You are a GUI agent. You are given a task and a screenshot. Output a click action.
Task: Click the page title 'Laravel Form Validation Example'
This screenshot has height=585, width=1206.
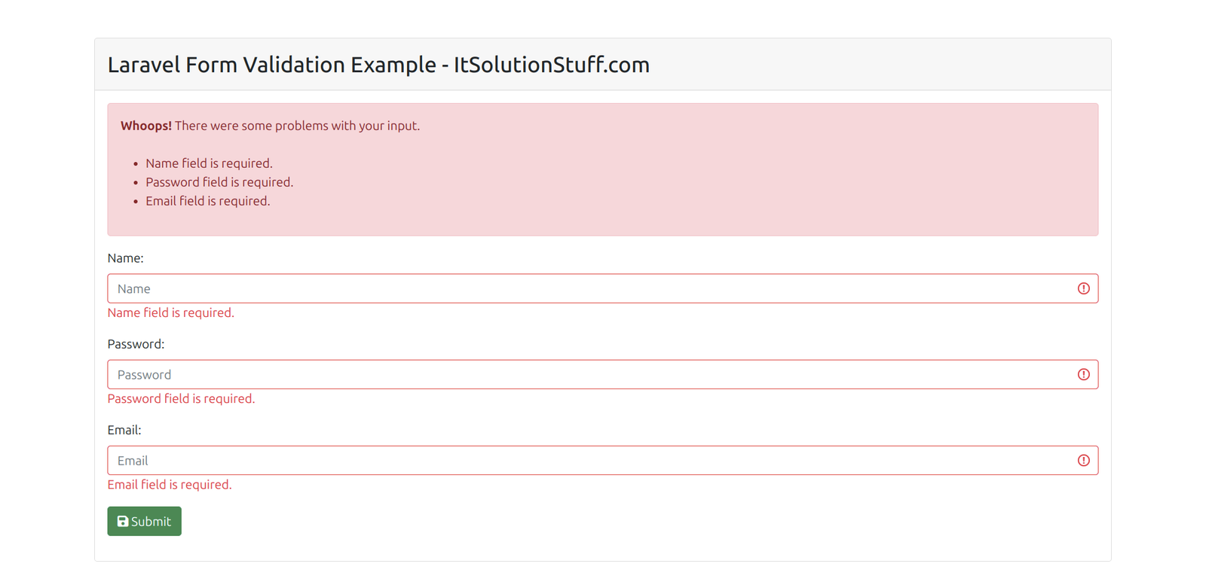click(378, 65)
